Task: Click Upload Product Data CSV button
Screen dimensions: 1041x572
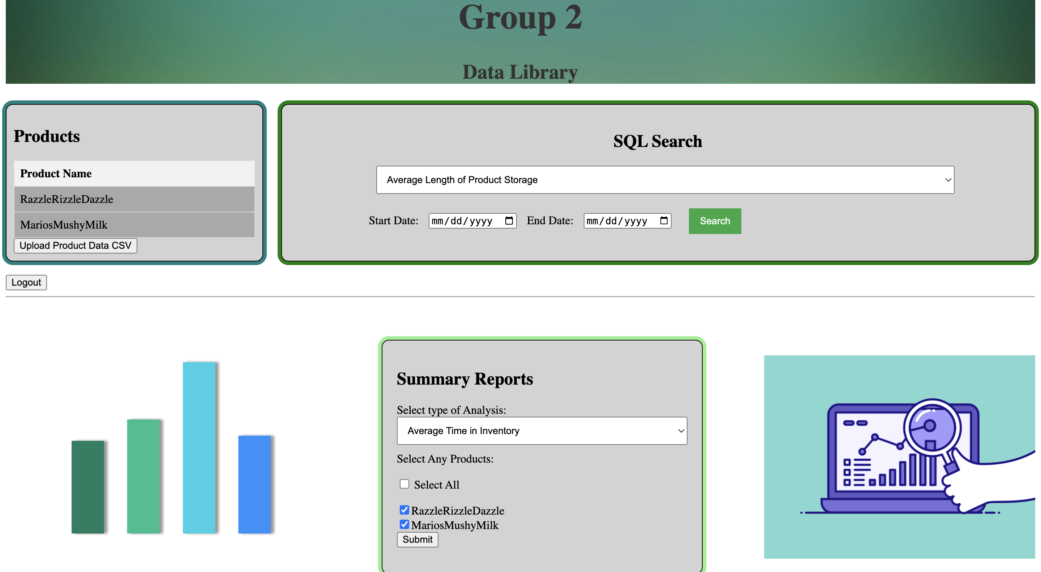Action: pos(76,246)
